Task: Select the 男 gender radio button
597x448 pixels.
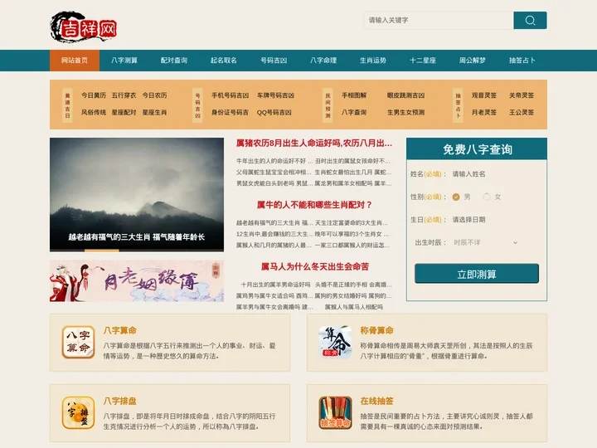Action: point(456,197)
